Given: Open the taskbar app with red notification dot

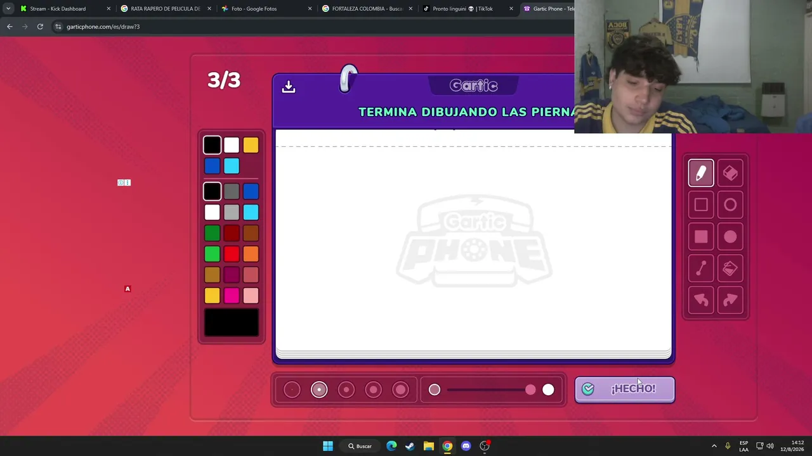Looking at the screenshot, I should click(x=485, y=446).
